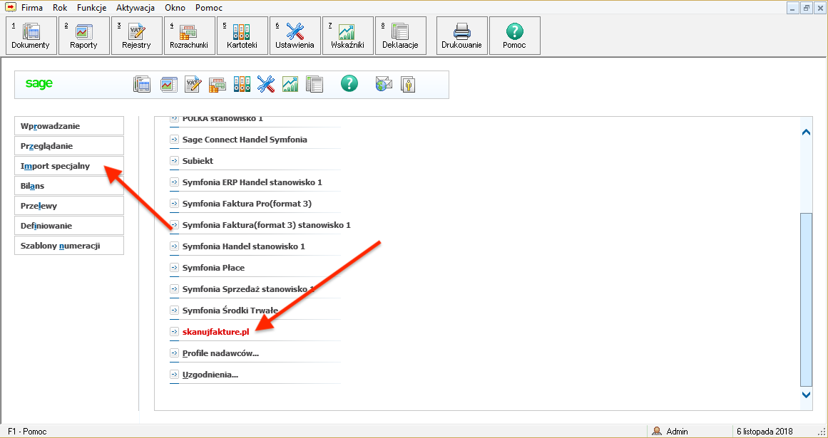The width and height of the screenshot is (828, 438).
Task: Click the small green help icon in the Sage bar
Action: (348, 84)
